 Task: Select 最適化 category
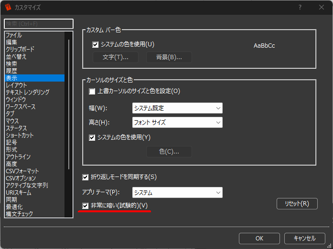(x=34, y=207)
